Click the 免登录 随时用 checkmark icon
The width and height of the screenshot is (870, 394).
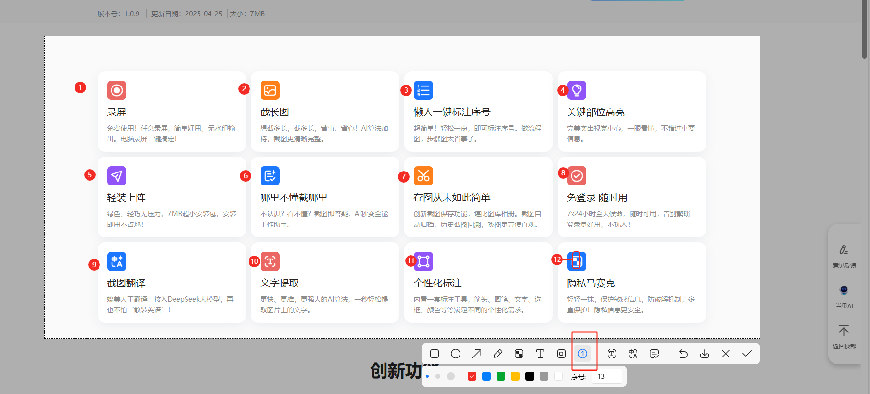coord(577,176)
